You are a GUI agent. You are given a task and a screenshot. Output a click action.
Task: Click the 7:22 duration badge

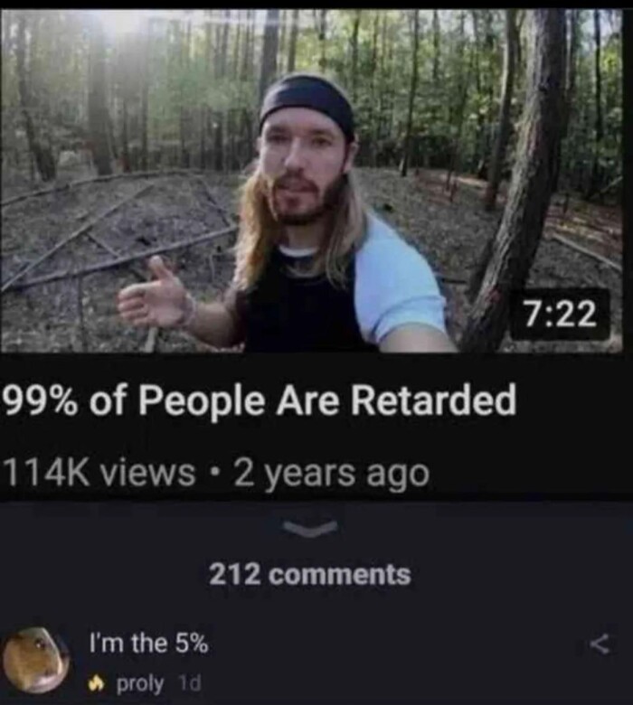561,315
